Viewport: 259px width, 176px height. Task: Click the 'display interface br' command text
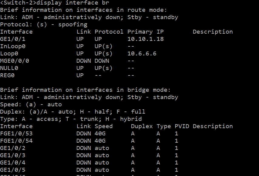tap(73, 3)
